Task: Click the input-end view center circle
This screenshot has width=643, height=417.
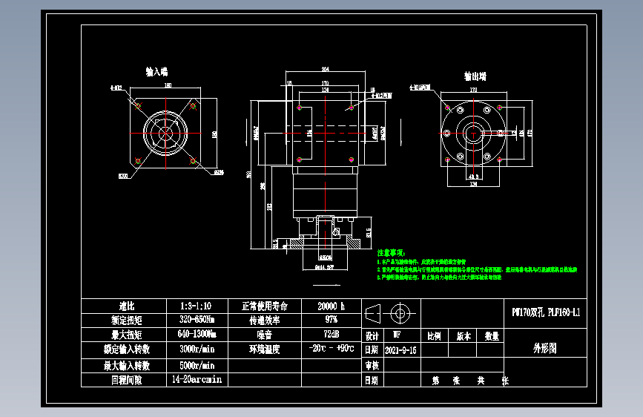Action: (x=165, y=133)
